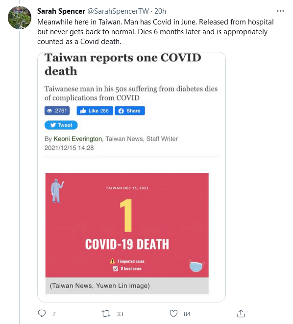
Task: Click the Facebook Share button
Action: (130, 111)
